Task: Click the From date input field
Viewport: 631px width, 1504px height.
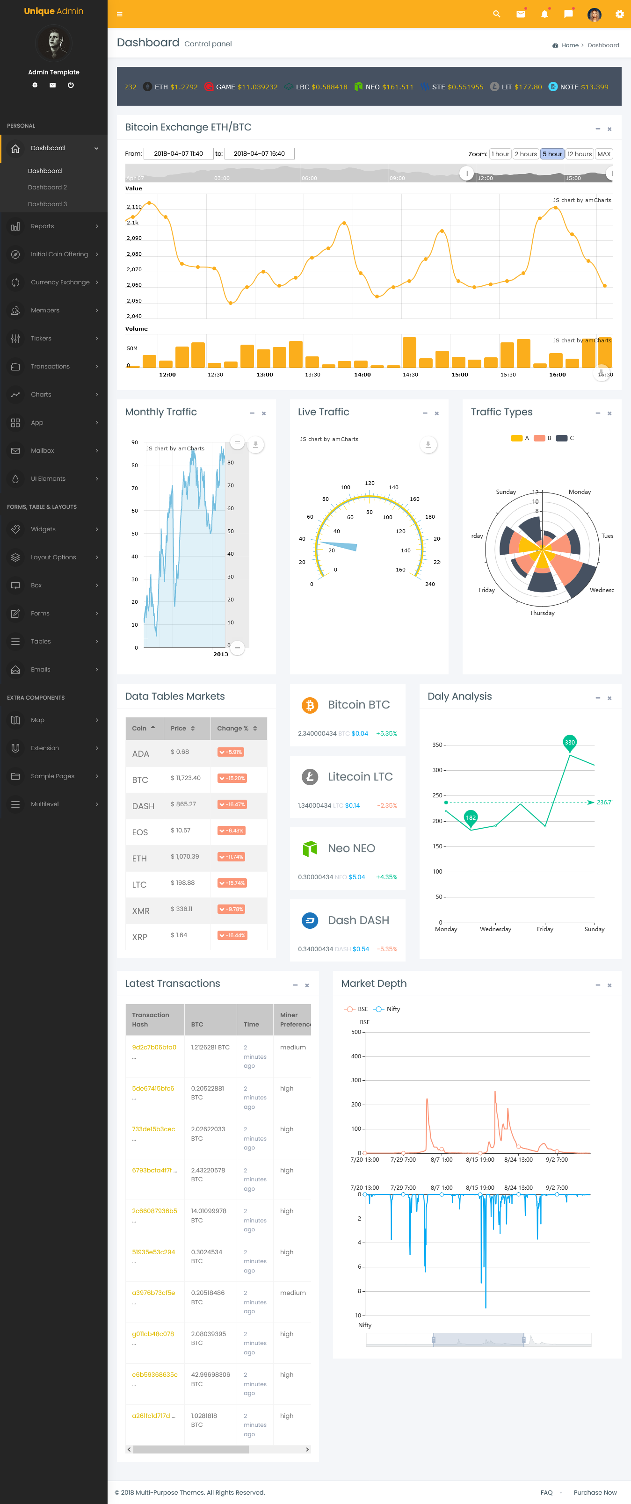Action: (178, 154)
